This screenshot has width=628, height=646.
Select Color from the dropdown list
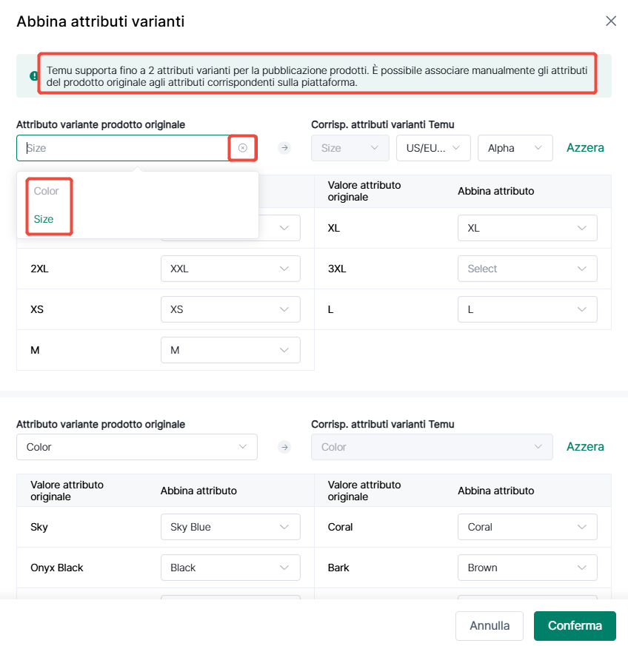pos(46,191)
